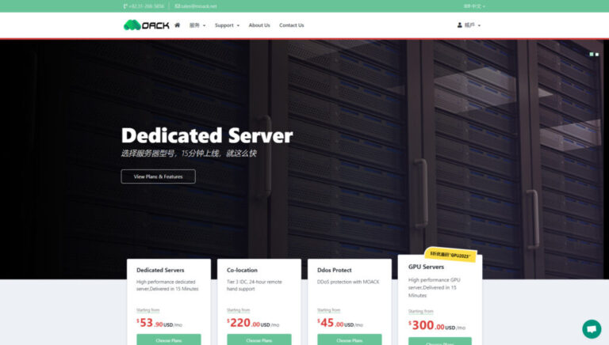Switch to the second carousel slide indicator

click(596, 54)
